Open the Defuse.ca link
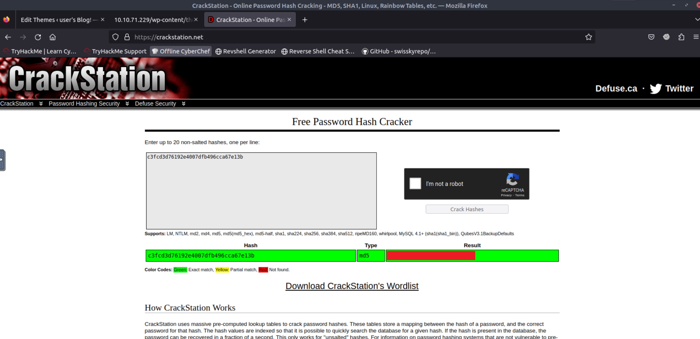The width and height of the screenshot is (700, 339). click(616, 89)
